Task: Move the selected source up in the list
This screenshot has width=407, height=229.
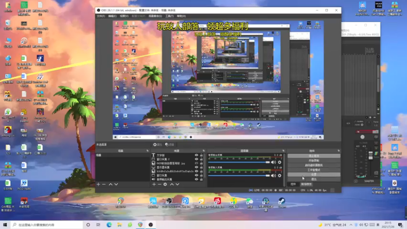Action: [172, 184]
